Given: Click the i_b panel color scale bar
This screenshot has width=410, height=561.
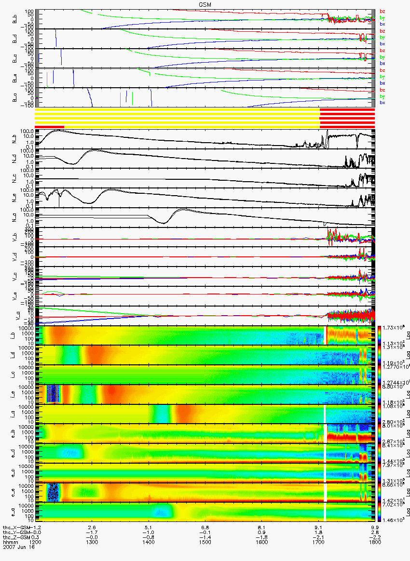Looking at the screenshot, I should (380, 335).
